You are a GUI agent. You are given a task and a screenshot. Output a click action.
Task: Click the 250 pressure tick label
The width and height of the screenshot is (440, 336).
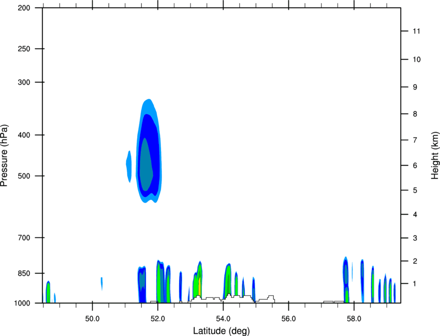point(24,49)
